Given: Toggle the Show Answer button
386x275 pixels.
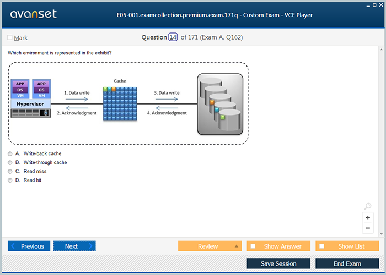Looking at the screenshot, I should (x=278, y=246).
